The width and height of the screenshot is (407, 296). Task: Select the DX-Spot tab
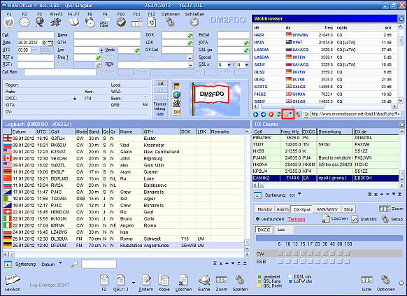point(302,209)
